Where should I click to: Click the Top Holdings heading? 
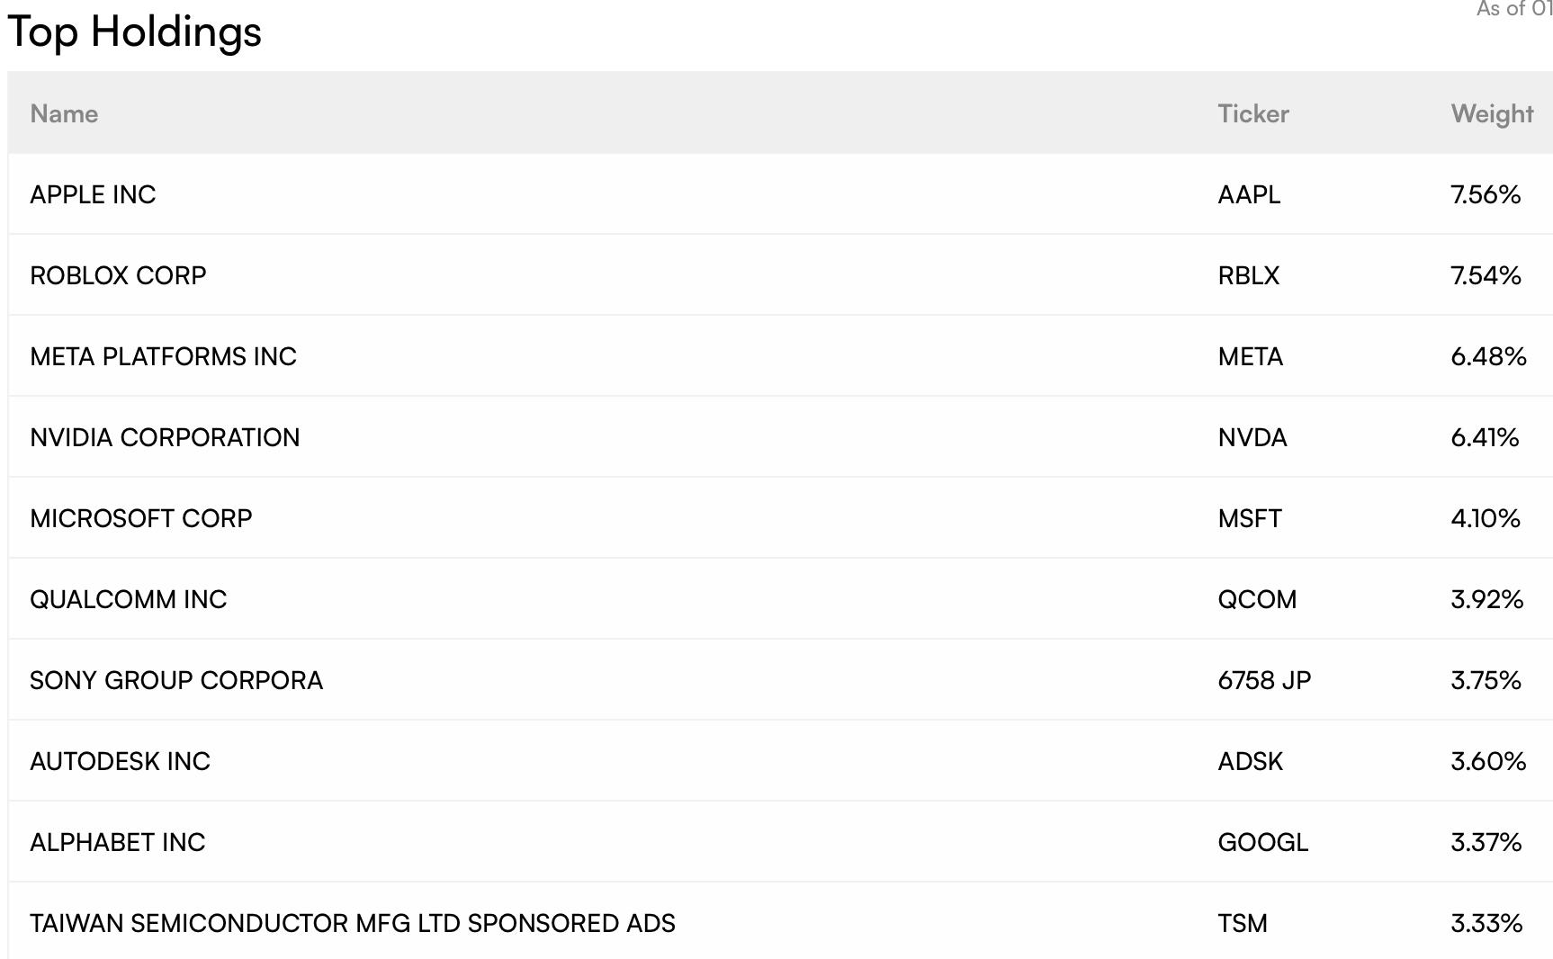[135, 32]
